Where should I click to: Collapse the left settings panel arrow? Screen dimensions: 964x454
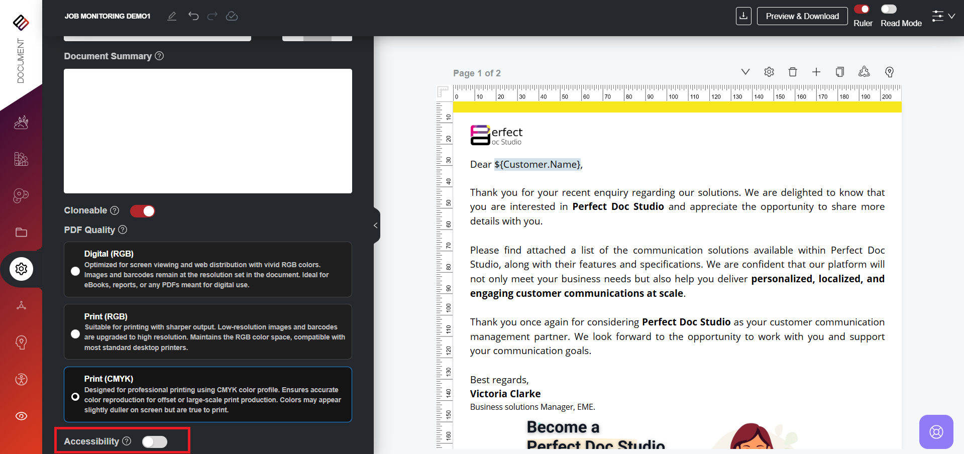(376, 225)
